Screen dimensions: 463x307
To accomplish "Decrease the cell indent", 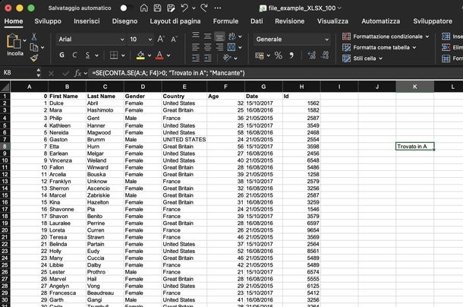I will click(x=196, y=58).
